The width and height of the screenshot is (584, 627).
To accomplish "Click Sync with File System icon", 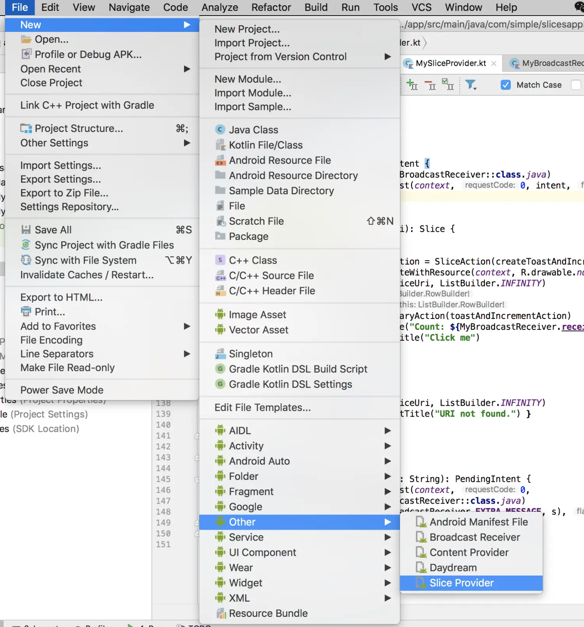I will [26, 260].
